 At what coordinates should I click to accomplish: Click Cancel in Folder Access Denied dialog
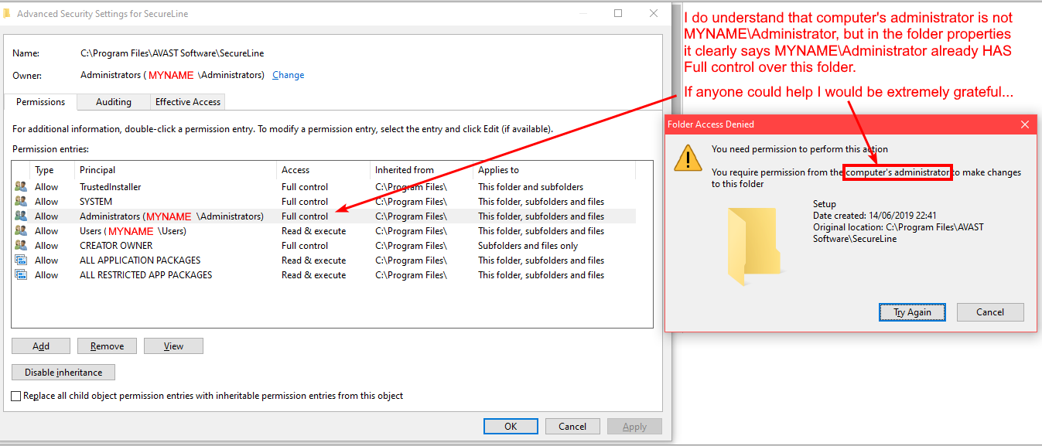tap(990, 312)
